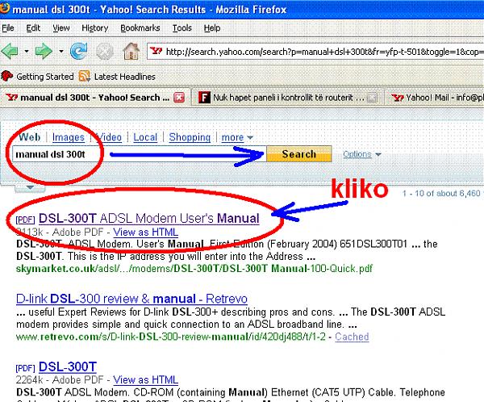Close the manual dsl 300t search tab

click(179, 98)
